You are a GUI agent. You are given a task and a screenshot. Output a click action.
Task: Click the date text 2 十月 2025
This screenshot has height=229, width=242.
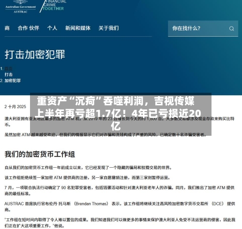coord(15,107)
